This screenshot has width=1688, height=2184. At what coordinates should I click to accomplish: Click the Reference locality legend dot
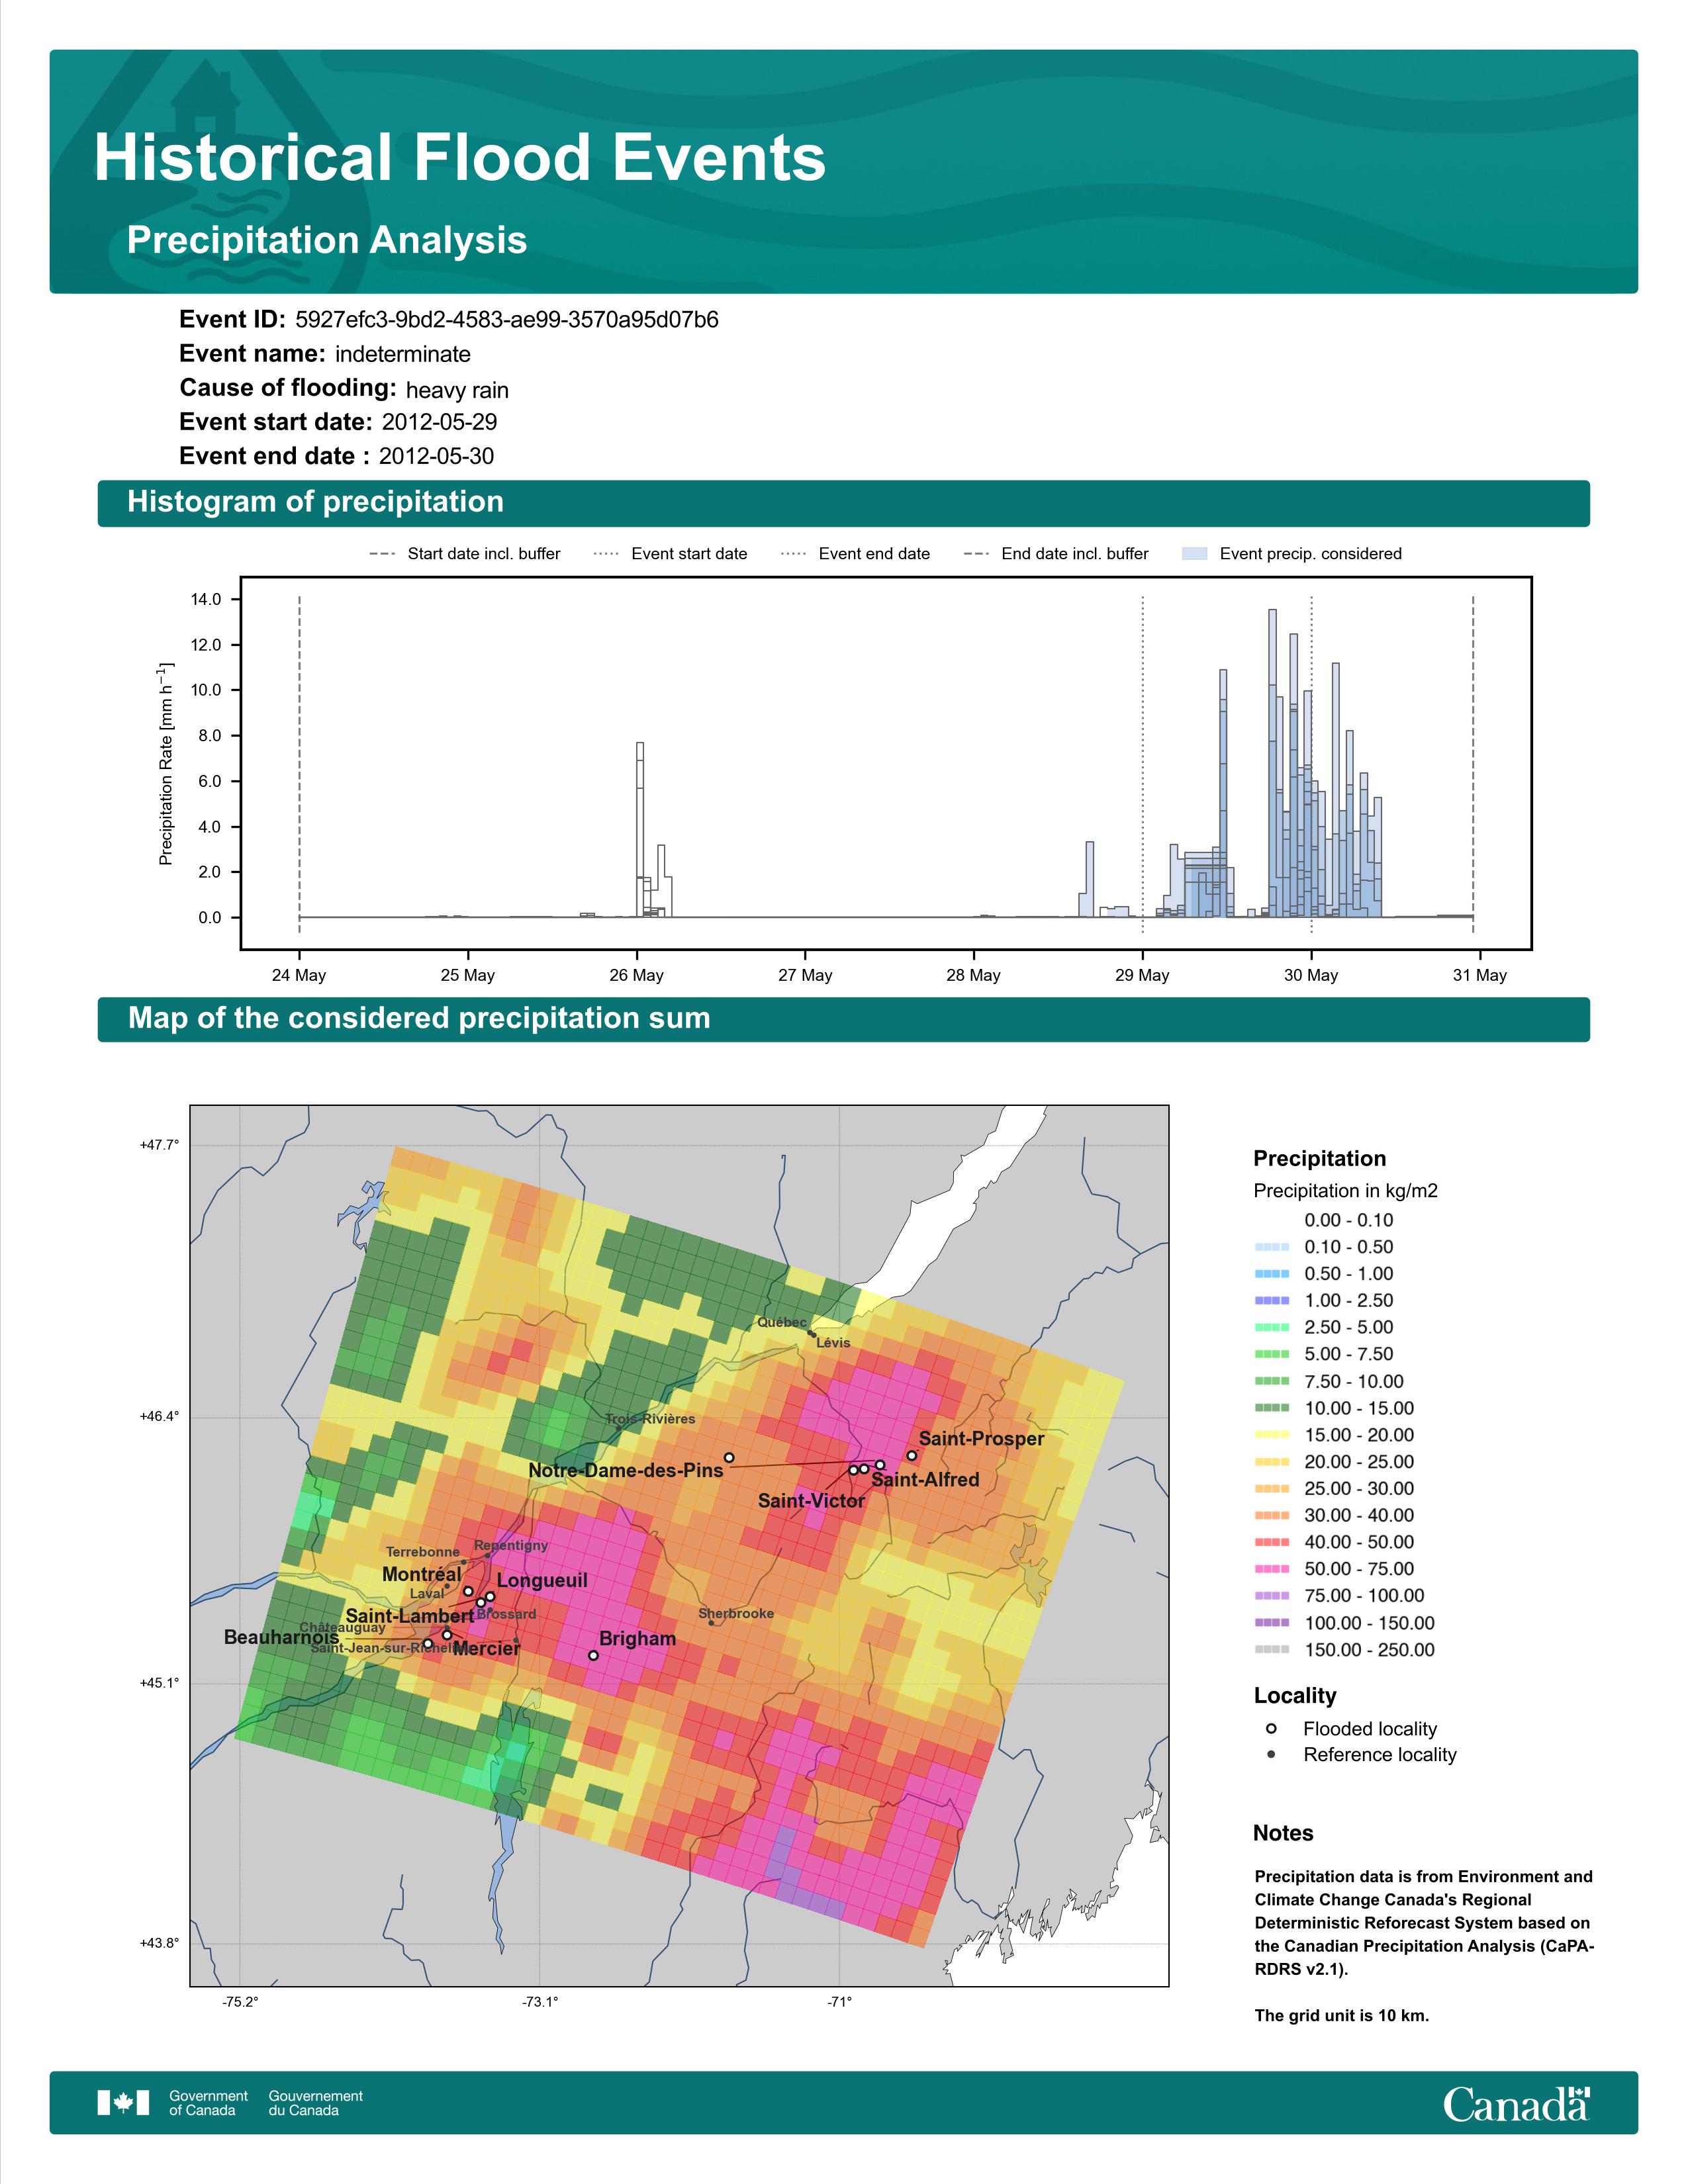pyautogui.click(x=1271, y=1754)
